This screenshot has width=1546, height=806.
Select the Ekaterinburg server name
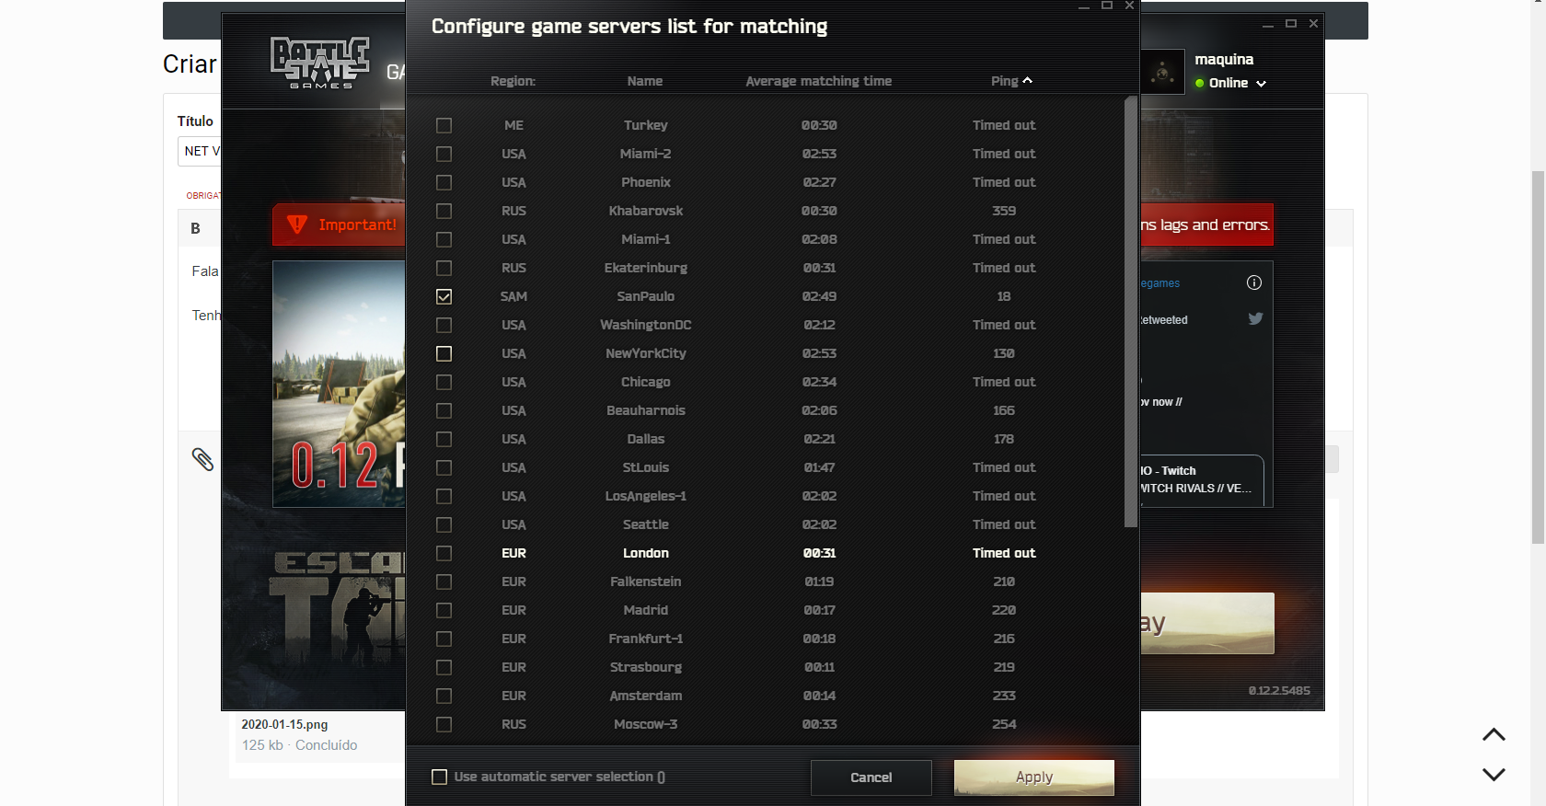point(645,268)
